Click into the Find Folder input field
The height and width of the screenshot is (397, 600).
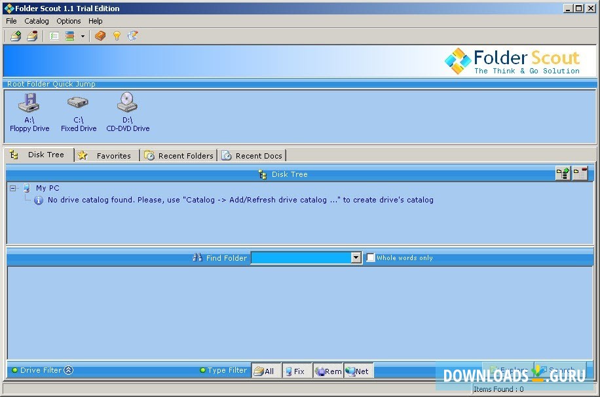(x=301, y=257)
